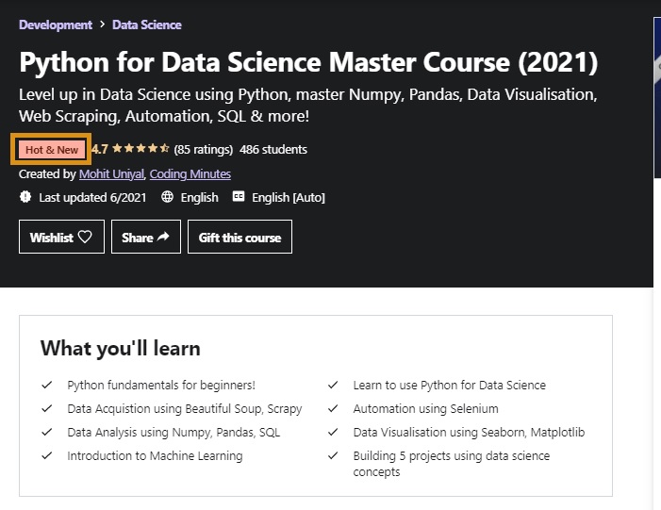Click the closed captions icon

pyautogui.click(x=239, y=198)
